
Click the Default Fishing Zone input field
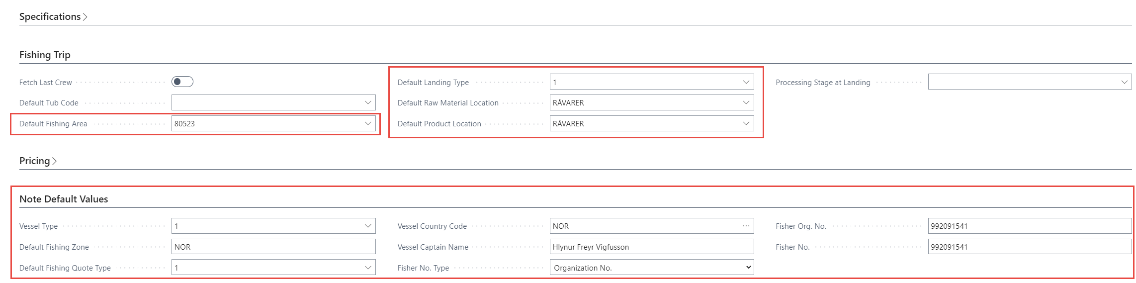273,247
